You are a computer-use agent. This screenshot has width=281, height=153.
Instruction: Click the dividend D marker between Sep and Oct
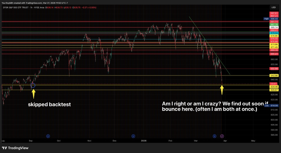click(48, 136)
